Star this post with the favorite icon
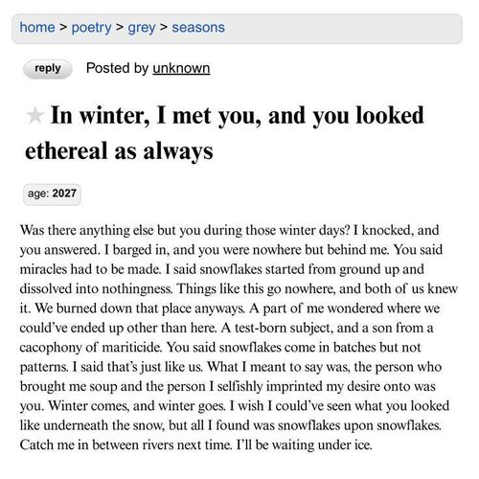The width and height of the screenshot is (479, 479). (x=34, y=115)
